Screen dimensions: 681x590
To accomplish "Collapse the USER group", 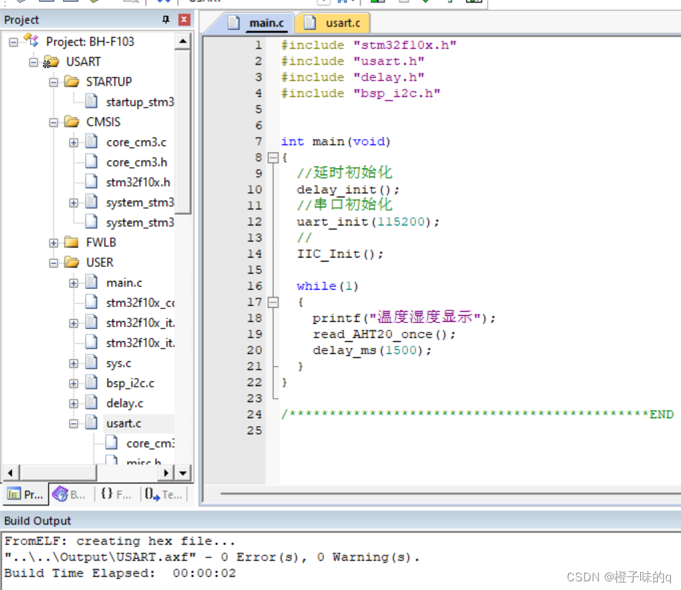I will click(x=53, y=263).
